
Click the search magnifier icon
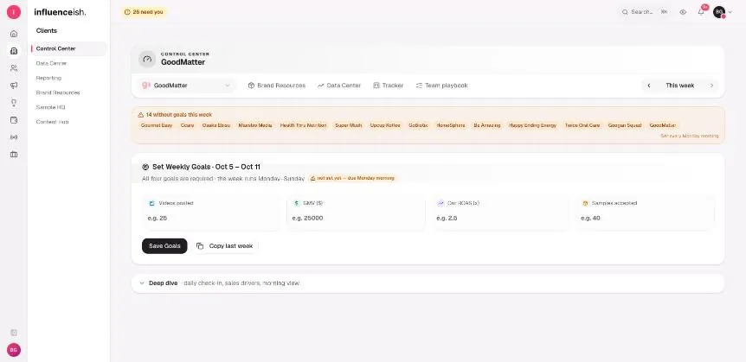625,12
